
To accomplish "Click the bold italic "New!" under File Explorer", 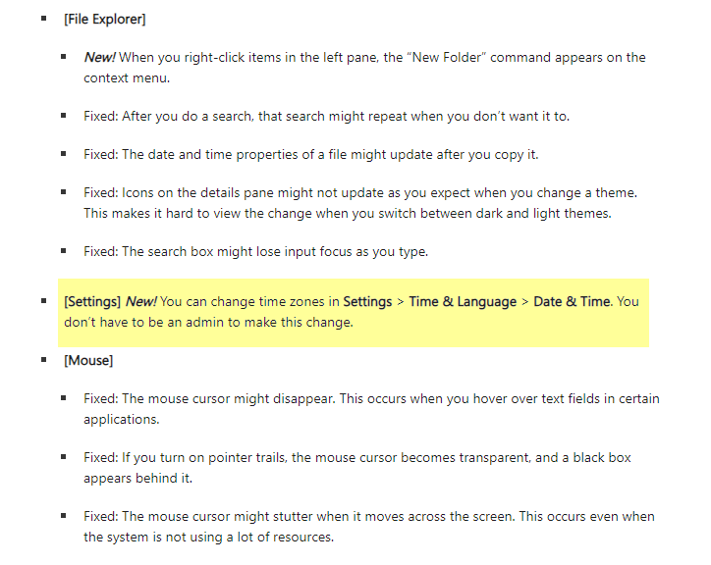I will [100, 57].
